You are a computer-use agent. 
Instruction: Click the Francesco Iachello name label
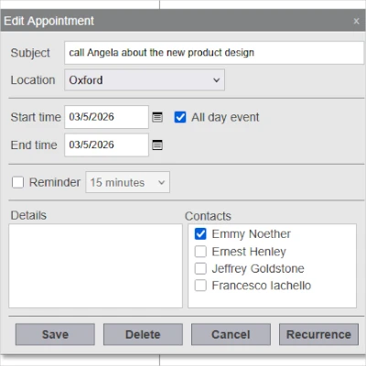tap(262, 285)
